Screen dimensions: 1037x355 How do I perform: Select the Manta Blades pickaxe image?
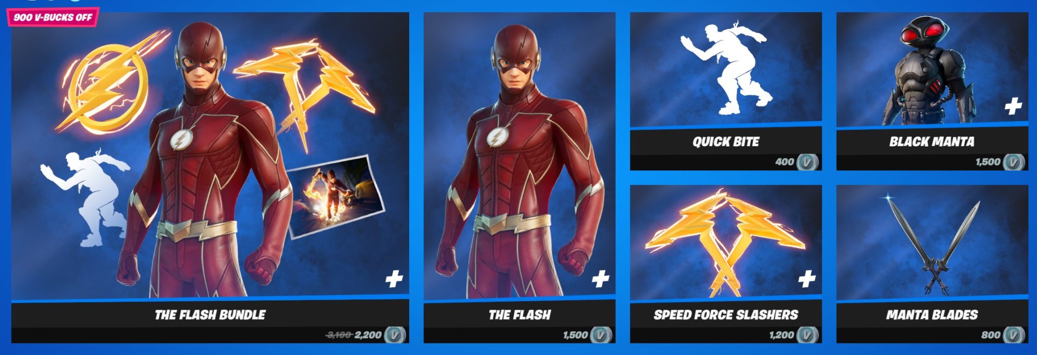[933, 246]
